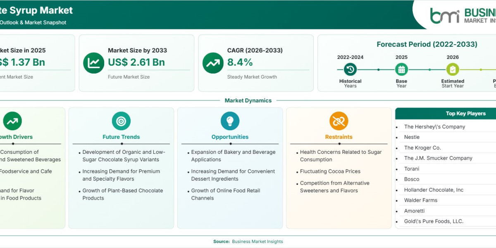
Task: Select The Hershey's Company in key players
Action: (x=434, y=127)
